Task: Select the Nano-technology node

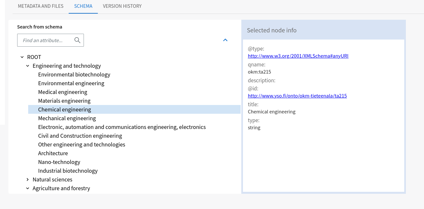Action: click(59, 162)
